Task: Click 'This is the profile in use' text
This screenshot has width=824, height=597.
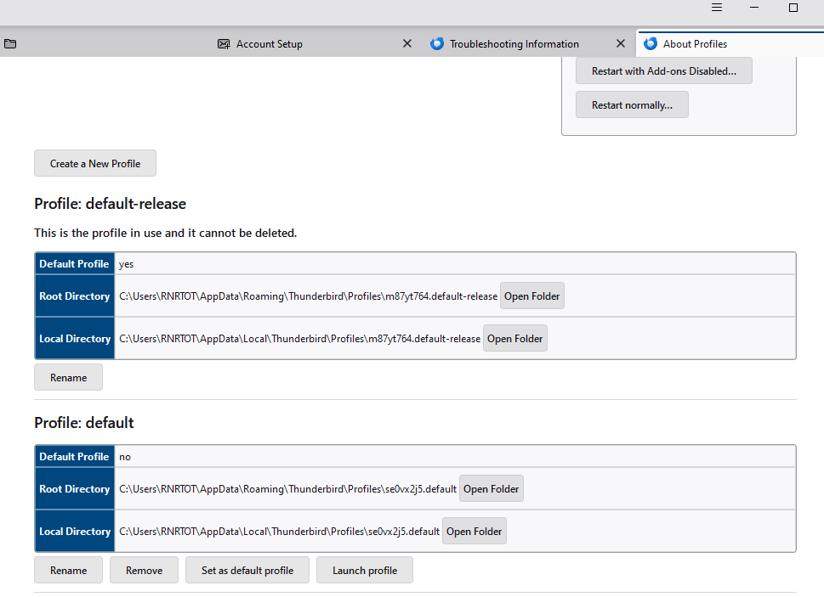Action: click(x=166, y=233)
